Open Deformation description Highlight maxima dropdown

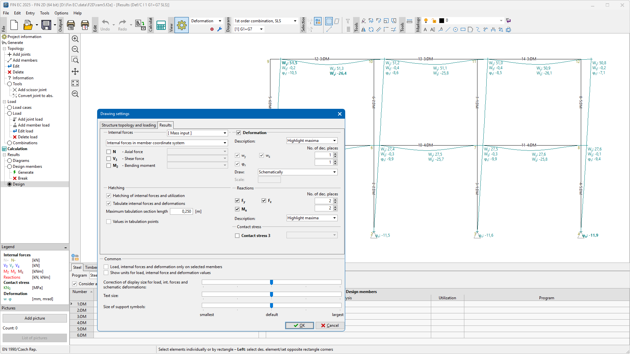click(312, 141)
